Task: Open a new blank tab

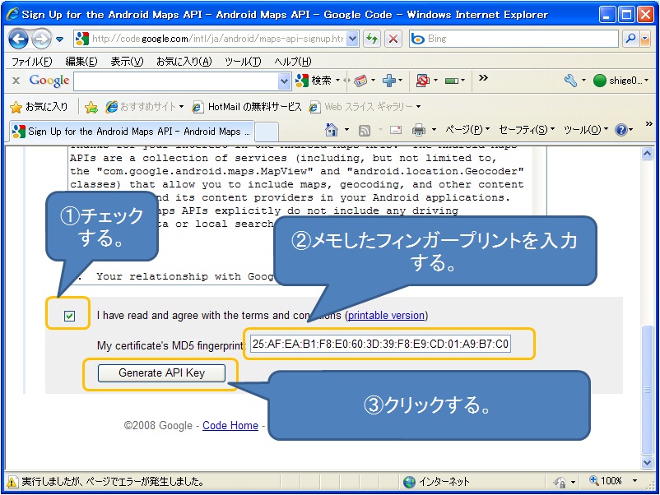Action: point(266,132)
